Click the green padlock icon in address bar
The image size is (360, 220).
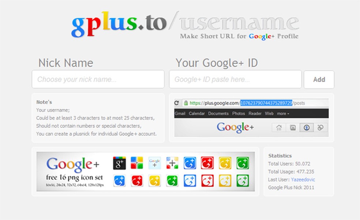pos(186,103)
